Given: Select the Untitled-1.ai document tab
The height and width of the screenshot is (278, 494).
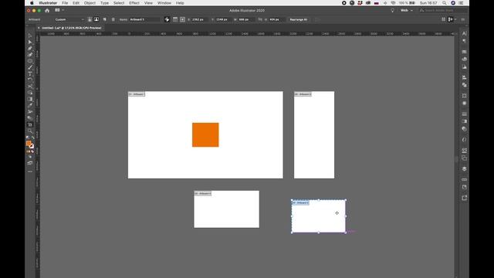Looking at the screenshot, I should pos(72,28).
